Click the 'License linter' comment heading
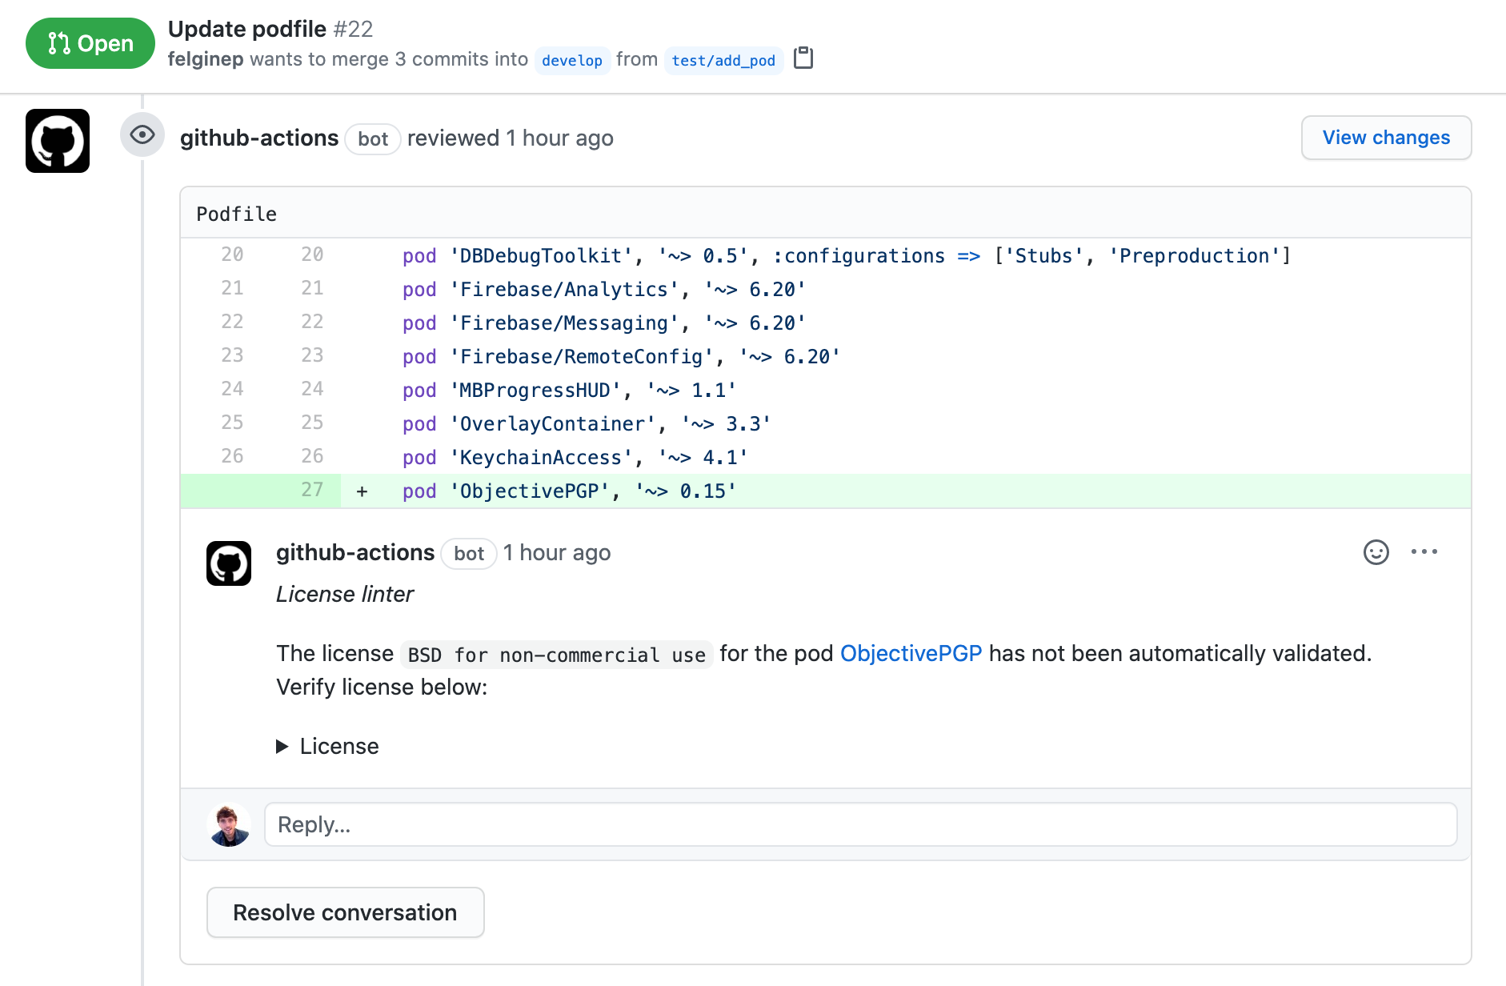Screen dimensions: 1506x986 [x=345, y=594]
